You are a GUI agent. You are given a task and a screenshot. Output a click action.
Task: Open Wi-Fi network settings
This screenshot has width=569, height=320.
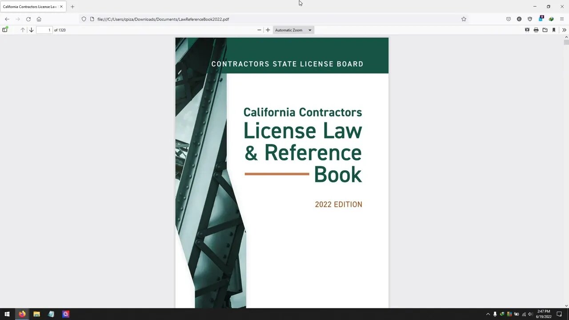[x=524, y=314]
